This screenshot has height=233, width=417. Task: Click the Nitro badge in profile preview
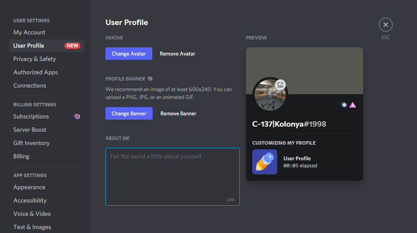[x=343, y=105]
